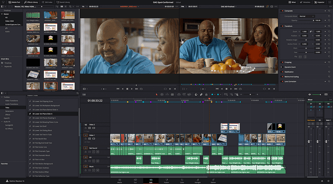Select the Titles category in Toolbox
The image size is (333, 184).
[x=7, y=108]
